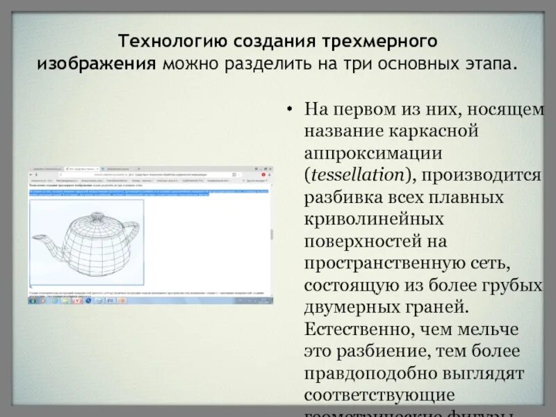Screen dimensions: 556x417
Task: Select the active middle browser tab
Action: [x=82, y=169]
